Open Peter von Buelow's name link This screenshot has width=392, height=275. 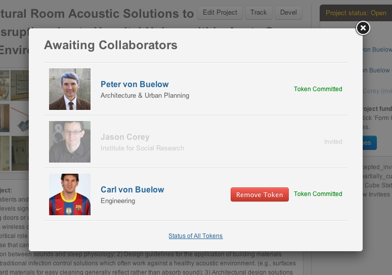pos(135,84)
